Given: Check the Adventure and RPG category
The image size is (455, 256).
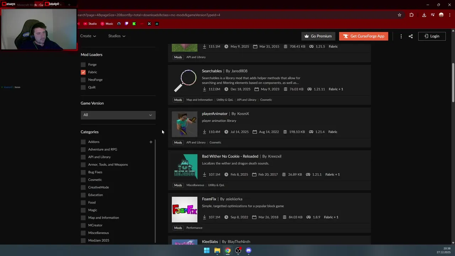Looking at the screenshot, I should [83, 149].
